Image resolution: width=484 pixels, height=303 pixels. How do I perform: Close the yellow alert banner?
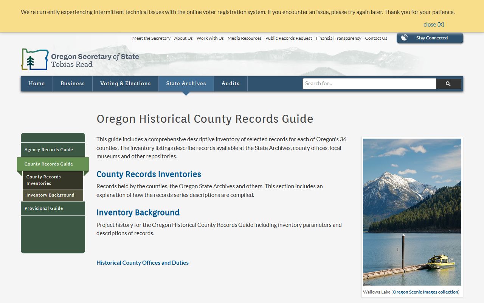pos(434,24)
